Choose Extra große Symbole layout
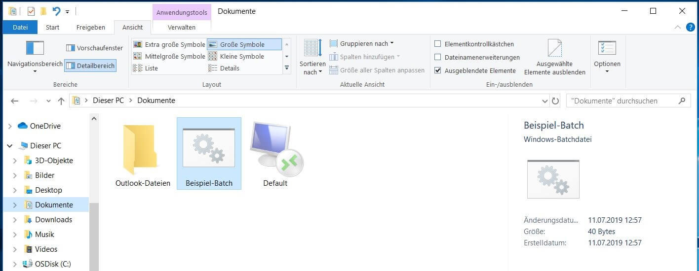This screenshot has height=271, width=699. pos(169,44)
